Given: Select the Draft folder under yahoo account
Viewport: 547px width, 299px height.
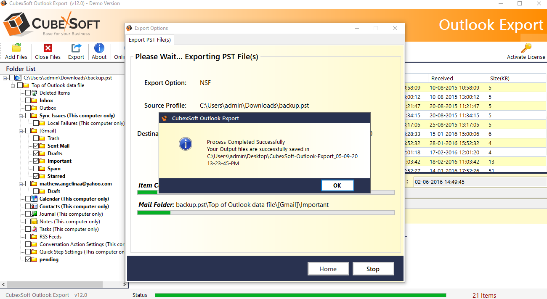Looking at the screenshot, I should (x=54, y=191).
